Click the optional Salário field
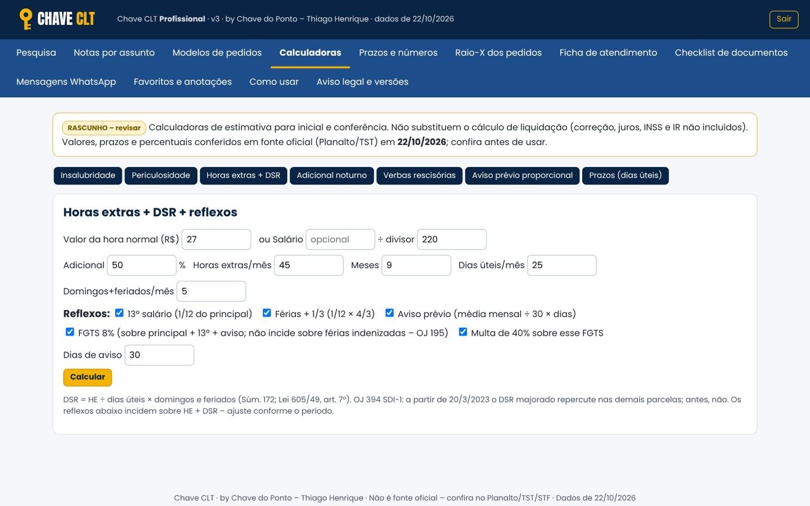 pyautogui.click(x=340, y=240)
